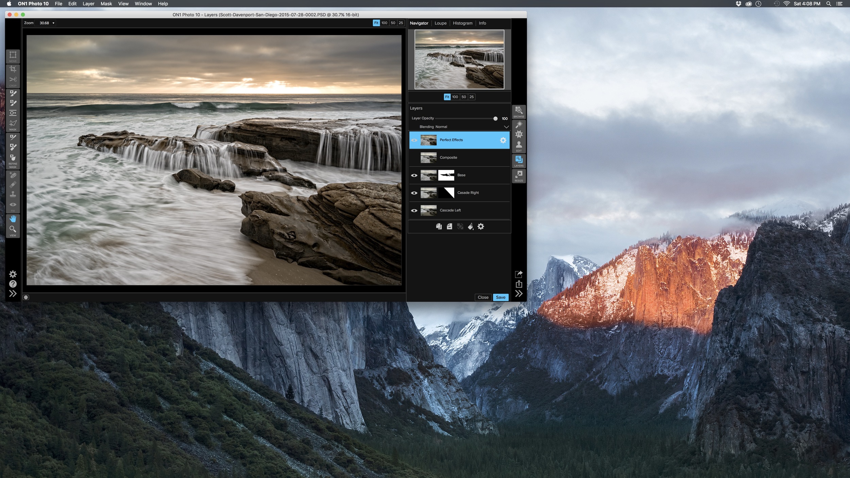The image size is (850, 478).
Task: Select the Refine Brush tool
Action: click(13, 137)
